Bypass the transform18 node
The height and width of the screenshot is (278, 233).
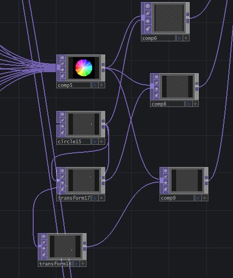(x=44, y=248)
